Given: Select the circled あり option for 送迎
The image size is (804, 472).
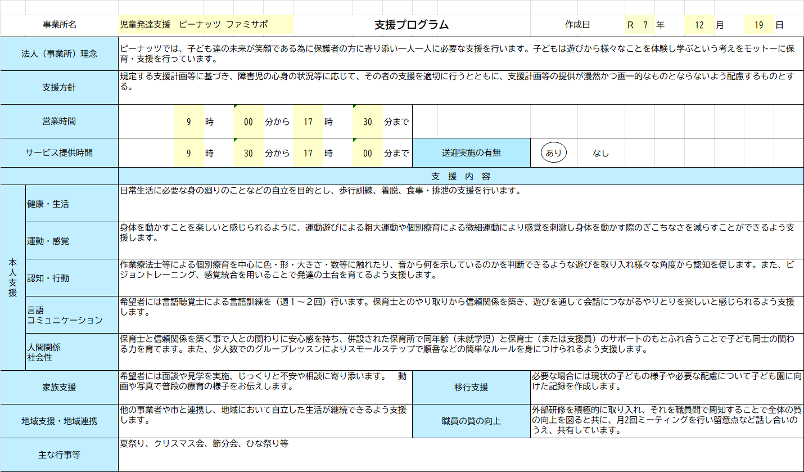Looking at the screenshot, I should 554,152.
